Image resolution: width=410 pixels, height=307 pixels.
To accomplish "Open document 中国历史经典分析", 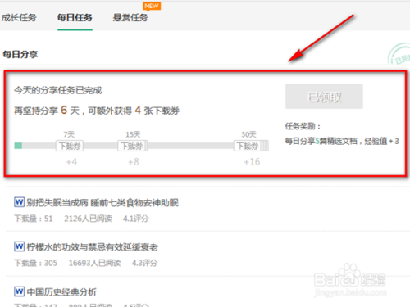I will (61, 292).
